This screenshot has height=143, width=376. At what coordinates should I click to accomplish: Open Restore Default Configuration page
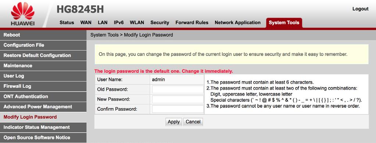point(43,56)
